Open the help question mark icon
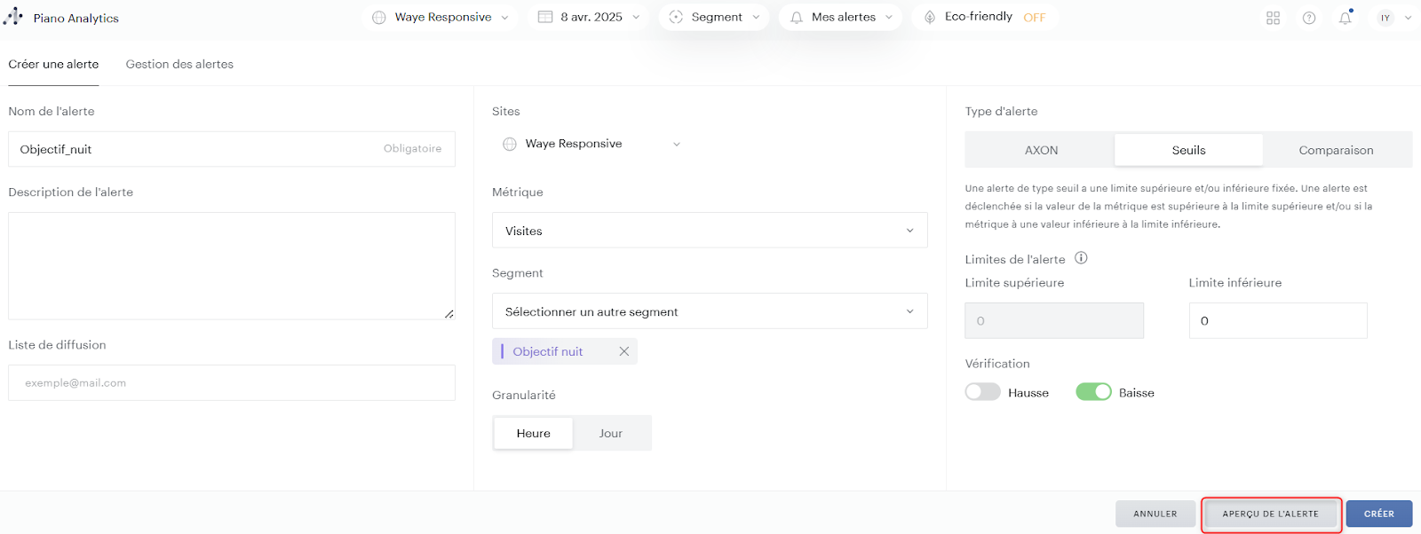Image resolution: width=1421 pixels, height=534 pixels. (x=1309, y=18)
